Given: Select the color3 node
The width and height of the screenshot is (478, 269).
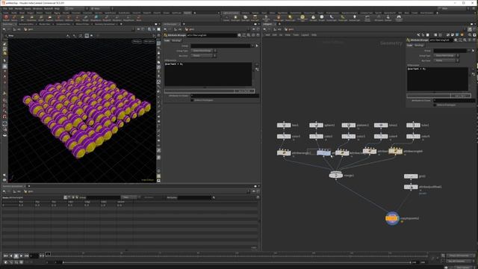Looking at the screenshot, I should pyautogui.click(x=349, y=136).
